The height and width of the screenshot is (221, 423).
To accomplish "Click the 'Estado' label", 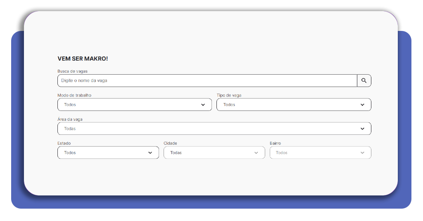I will (64, 143).
